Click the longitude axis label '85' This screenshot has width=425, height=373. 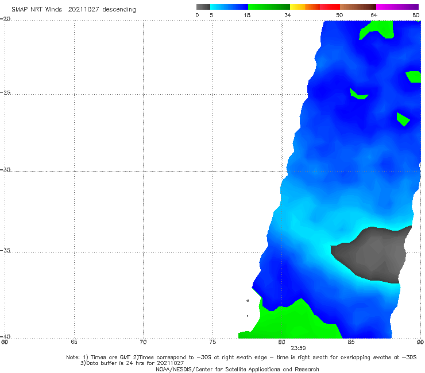click(x=351, y=342)
